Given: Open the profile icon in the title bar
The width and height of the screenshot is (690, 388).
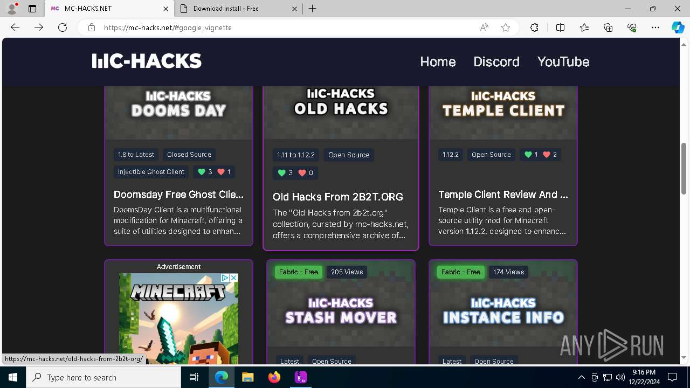Looking at the screenshot, I should pos(12,9).
